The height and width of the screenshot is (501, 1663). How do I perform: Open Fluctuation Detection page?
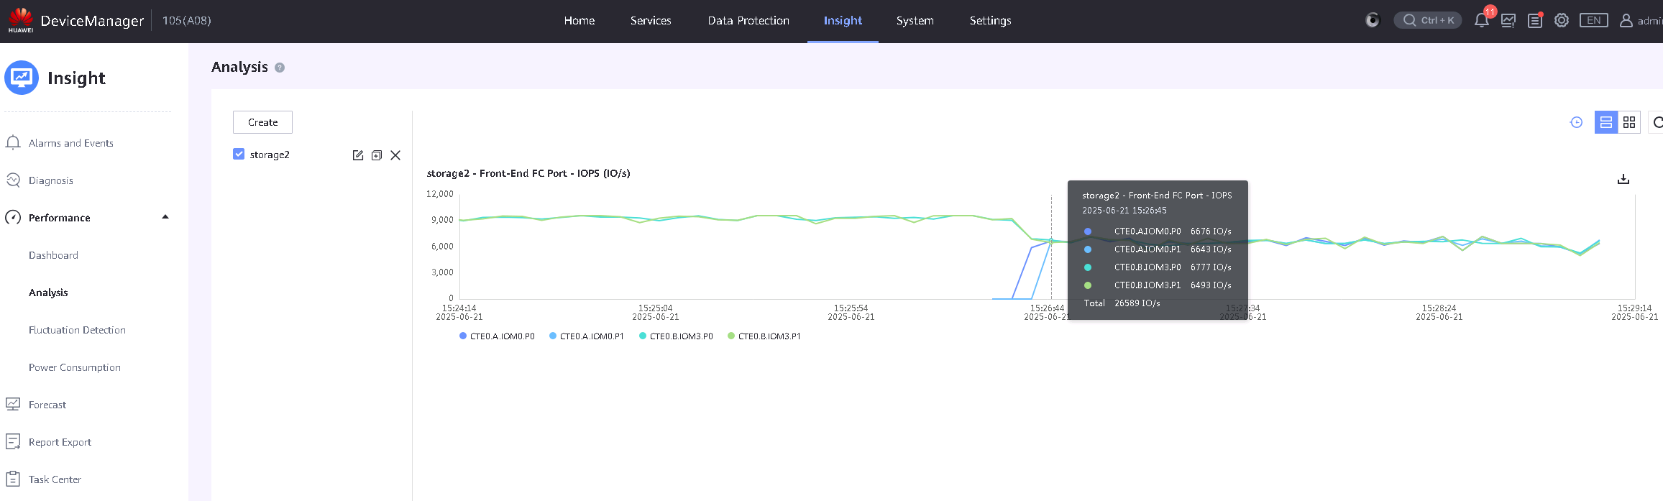[x=77, y=330]
